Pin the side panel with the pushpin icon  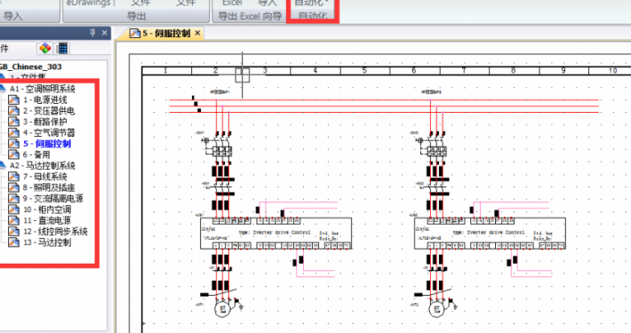pyautogui.click(x=92, y=33)
